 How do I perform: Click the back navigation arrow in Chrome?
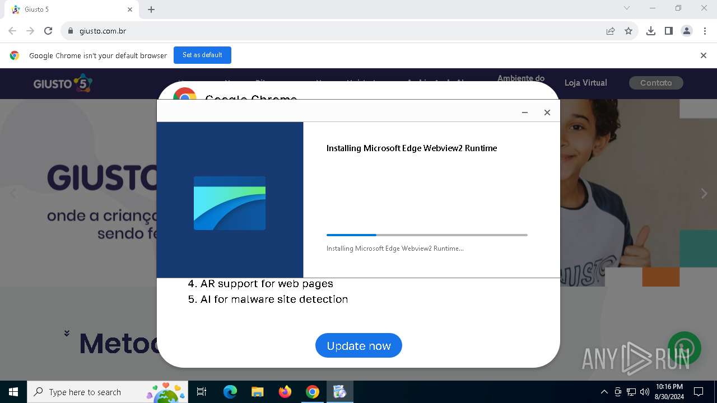[x=12, y=31]
